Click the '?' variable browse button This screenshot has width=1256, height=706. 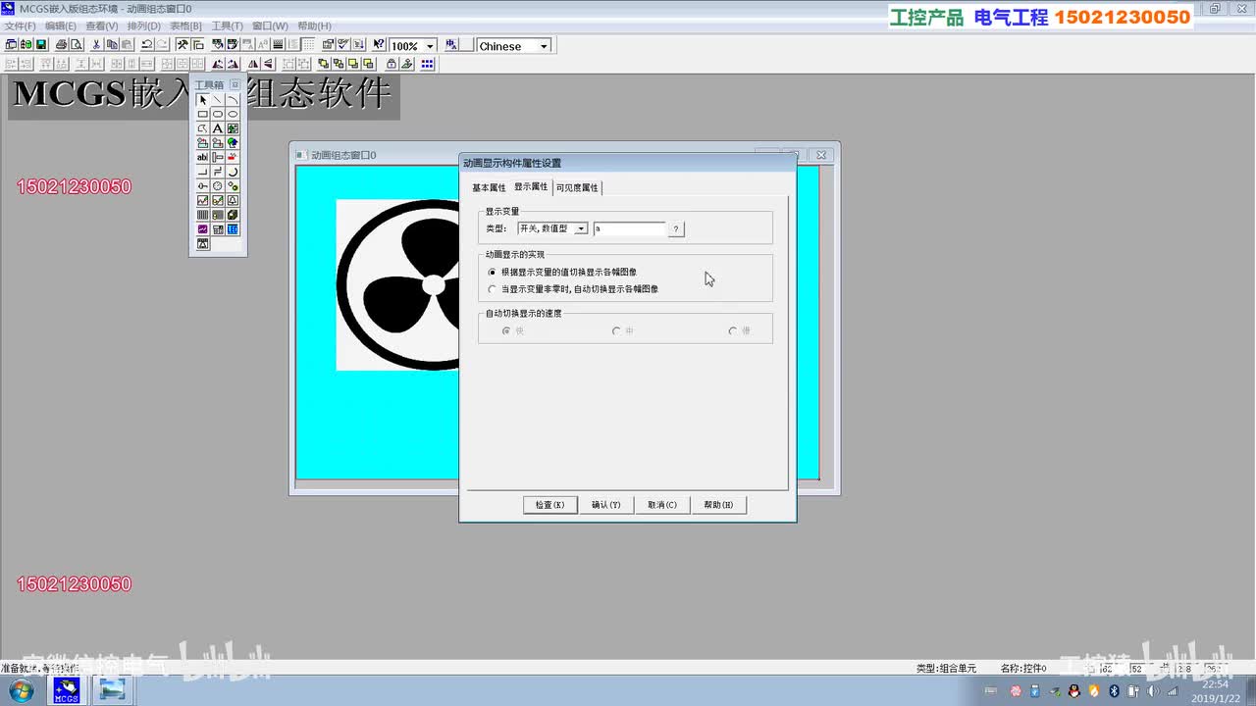click(676, 228)
